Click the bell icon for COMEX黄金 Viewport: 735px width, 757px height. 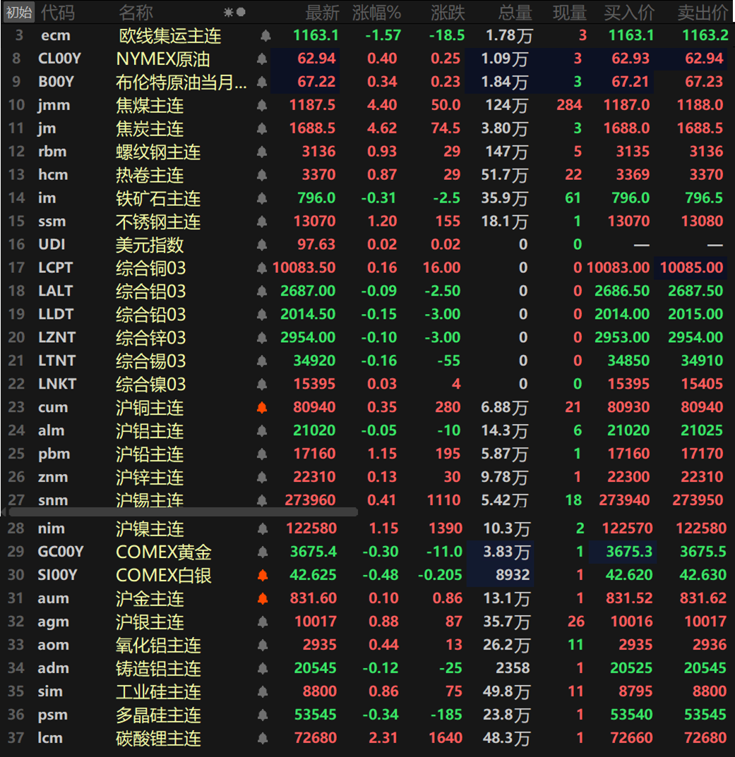(263, 552)
